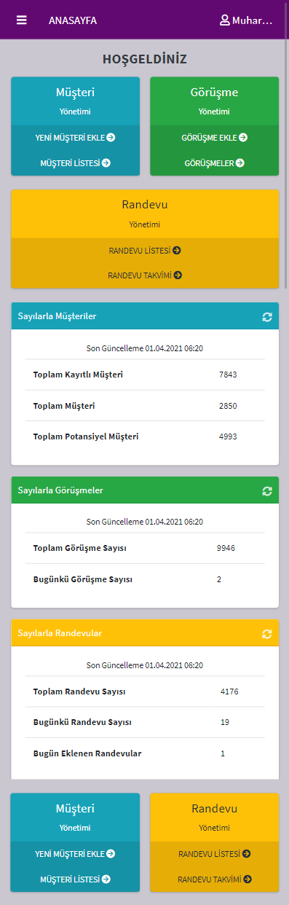Click ANASAYFA title in header

pyautogui.click(x=73, y=20)
